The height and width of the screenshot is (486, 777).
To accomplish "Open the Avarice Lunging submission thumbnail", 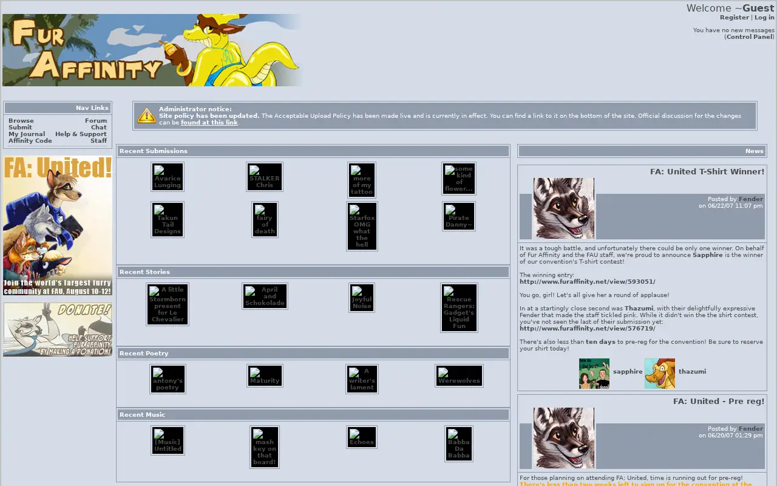I will click(168, 177).
